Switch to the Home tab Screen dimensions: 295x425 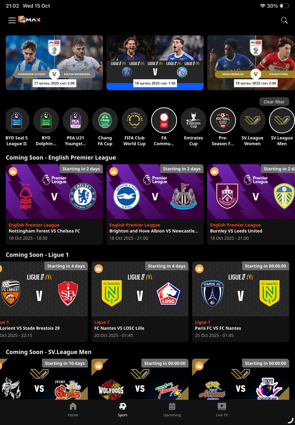click(73, 410)
